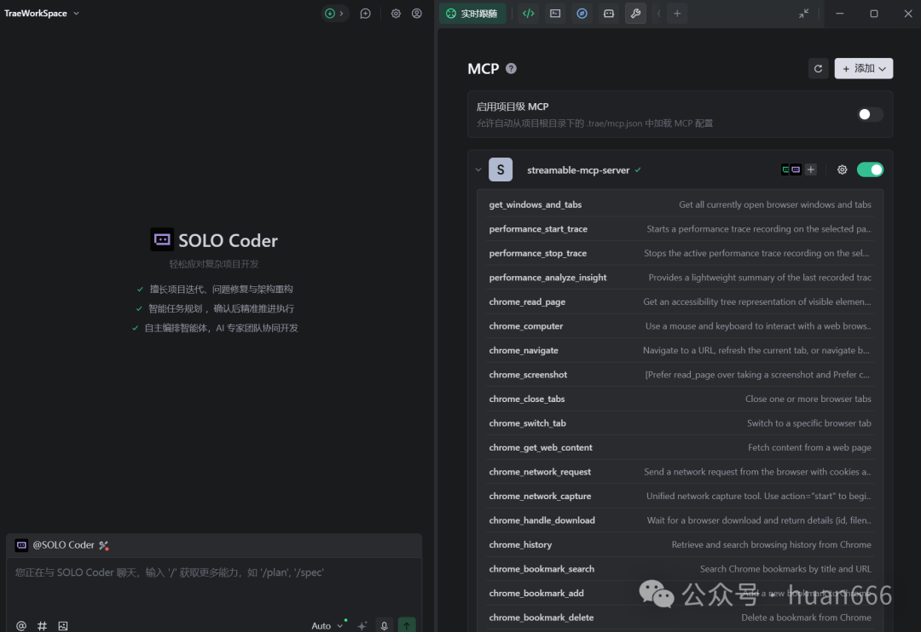Click the @SOLO Coder agent chip
The height and width of the screenshot is (632, 921).
pyautogui.click(x=55, y=545)
